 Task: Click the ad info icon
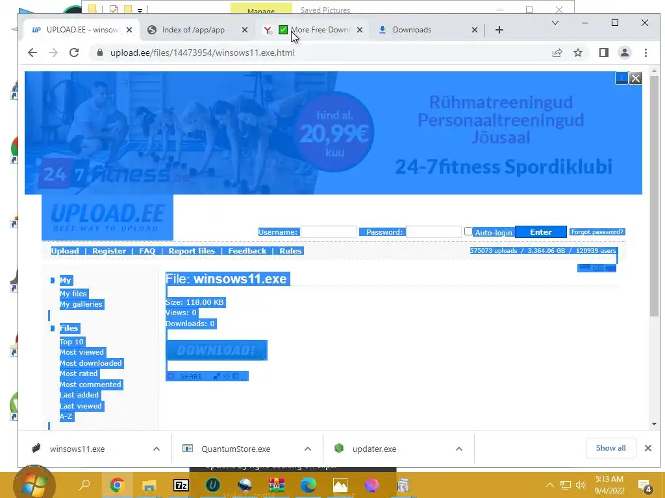(621, 78)
